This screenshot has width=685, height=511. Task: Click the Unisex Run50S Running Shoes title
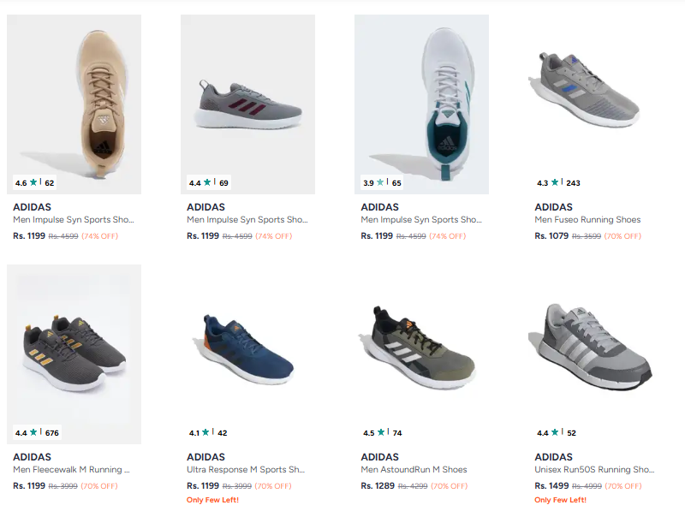(594, 470)
